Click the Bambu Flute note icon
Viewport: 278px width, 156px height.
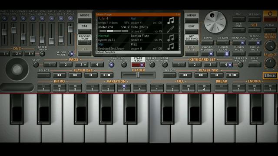(x=171, y=38)
